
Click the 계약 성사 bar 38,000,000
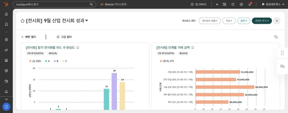point(212,102)
